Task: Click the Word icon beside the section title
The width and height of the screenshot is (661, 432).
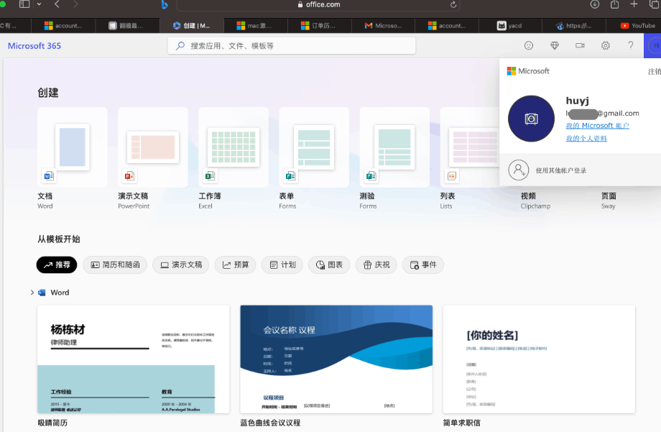Action: (x=42, y=293)
